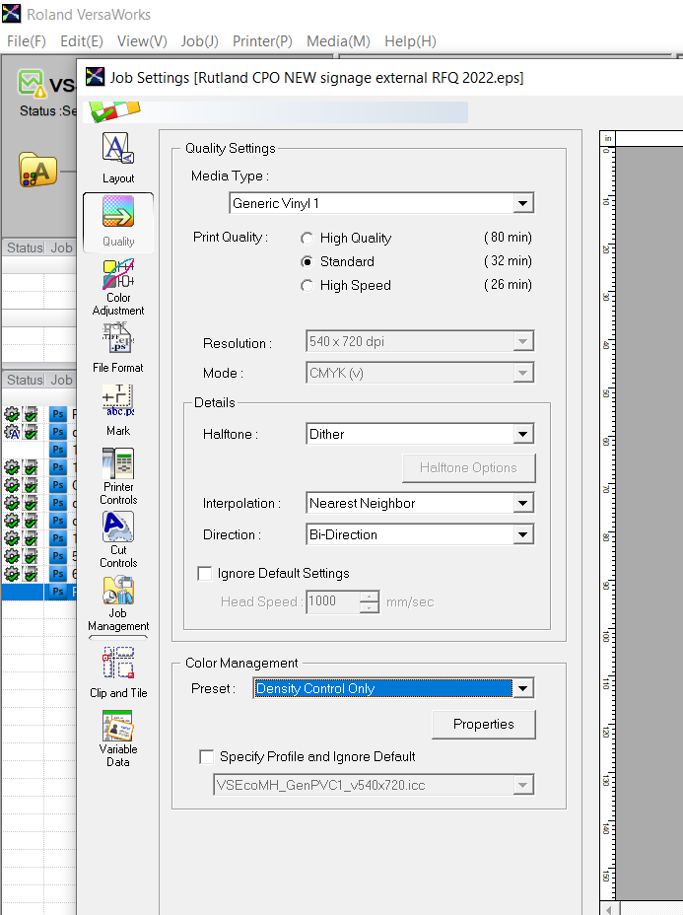Open the View(V) menu
The image size is (683, 915).
pos(142,40)
